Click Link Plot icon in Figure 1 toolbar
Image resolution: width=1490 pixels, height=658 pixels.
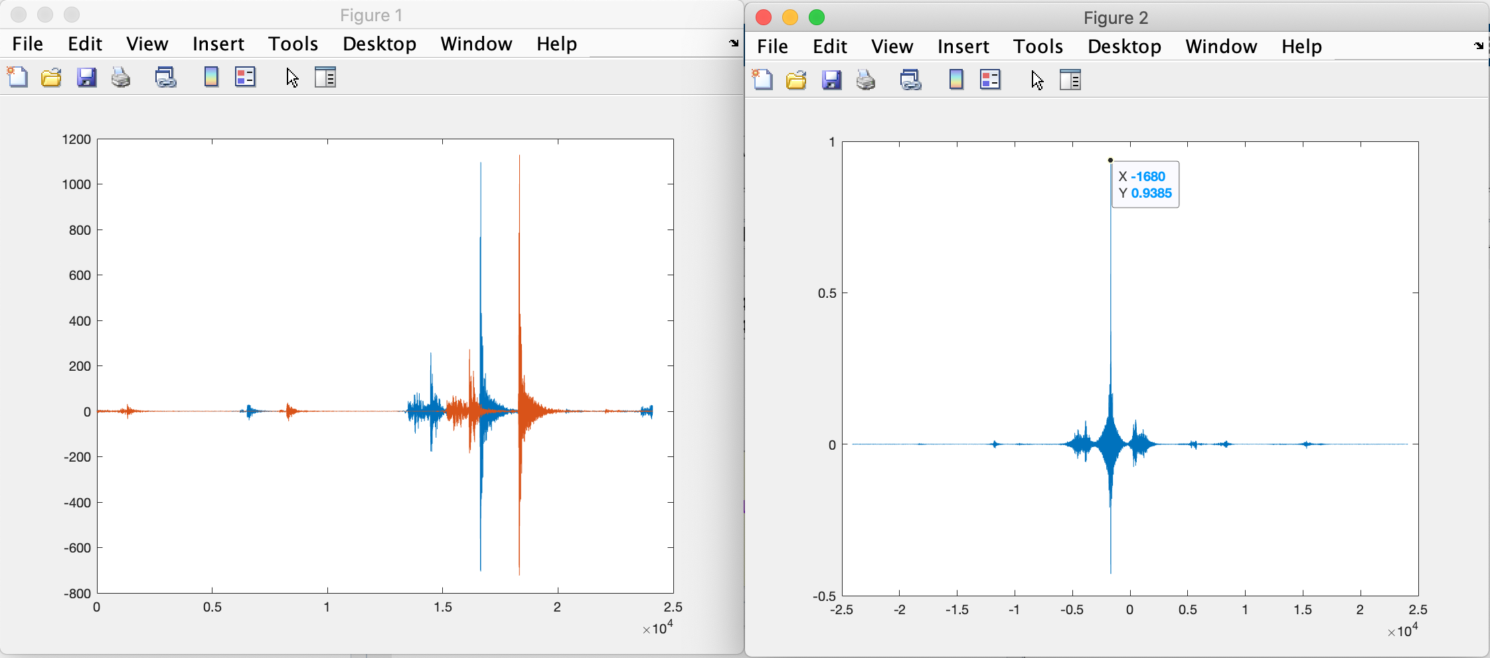coord(165,78)
